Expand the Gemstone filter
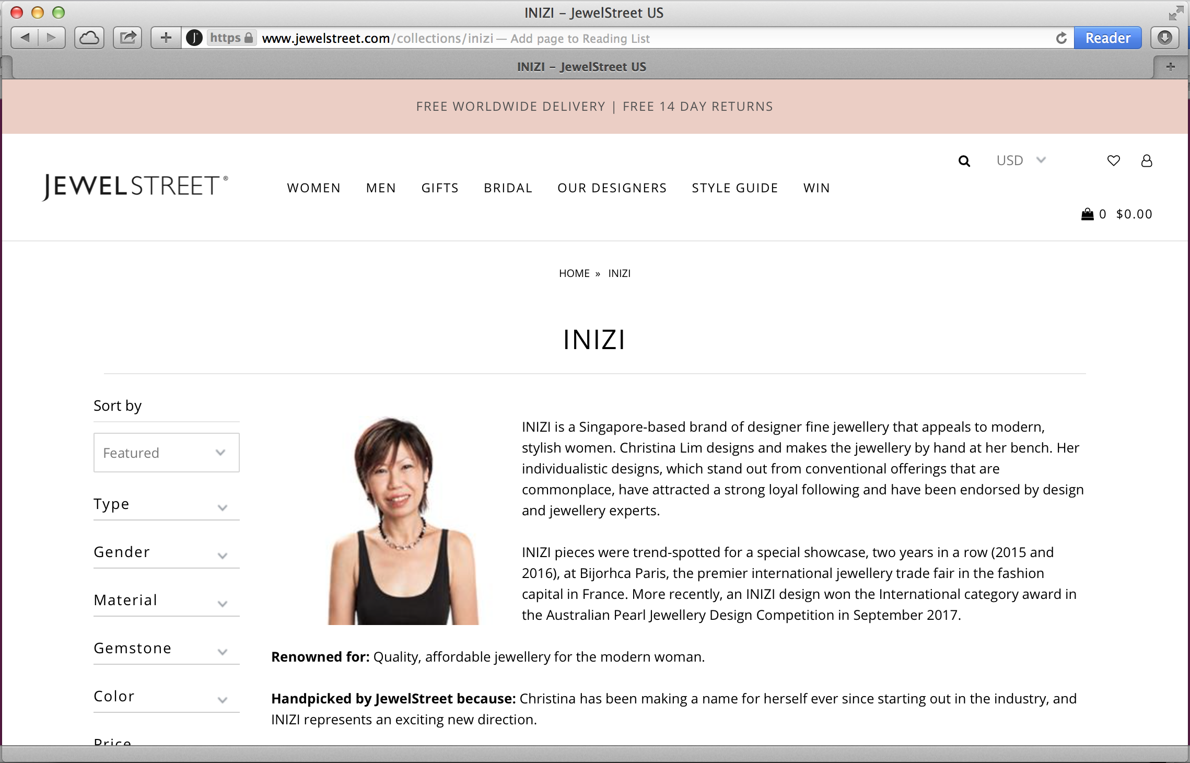Viewport: 1190px width, 763px height. point(167,649)
